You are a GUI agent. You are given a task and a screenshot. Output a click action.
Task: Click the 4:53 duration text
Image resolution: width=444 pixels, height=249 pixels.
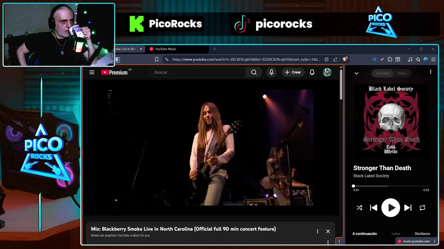click(x=426, y=190)
